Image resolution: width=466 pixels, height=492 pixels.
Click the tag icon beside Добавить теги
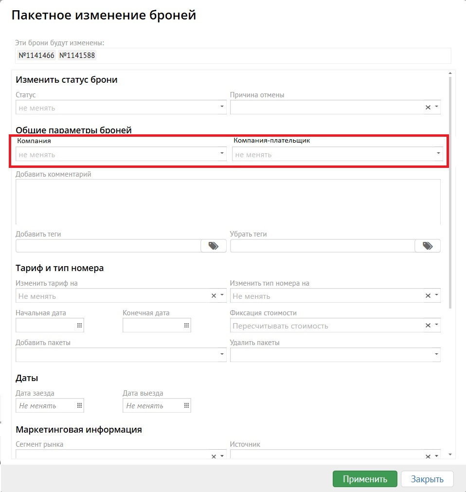[x=214, y=246]
